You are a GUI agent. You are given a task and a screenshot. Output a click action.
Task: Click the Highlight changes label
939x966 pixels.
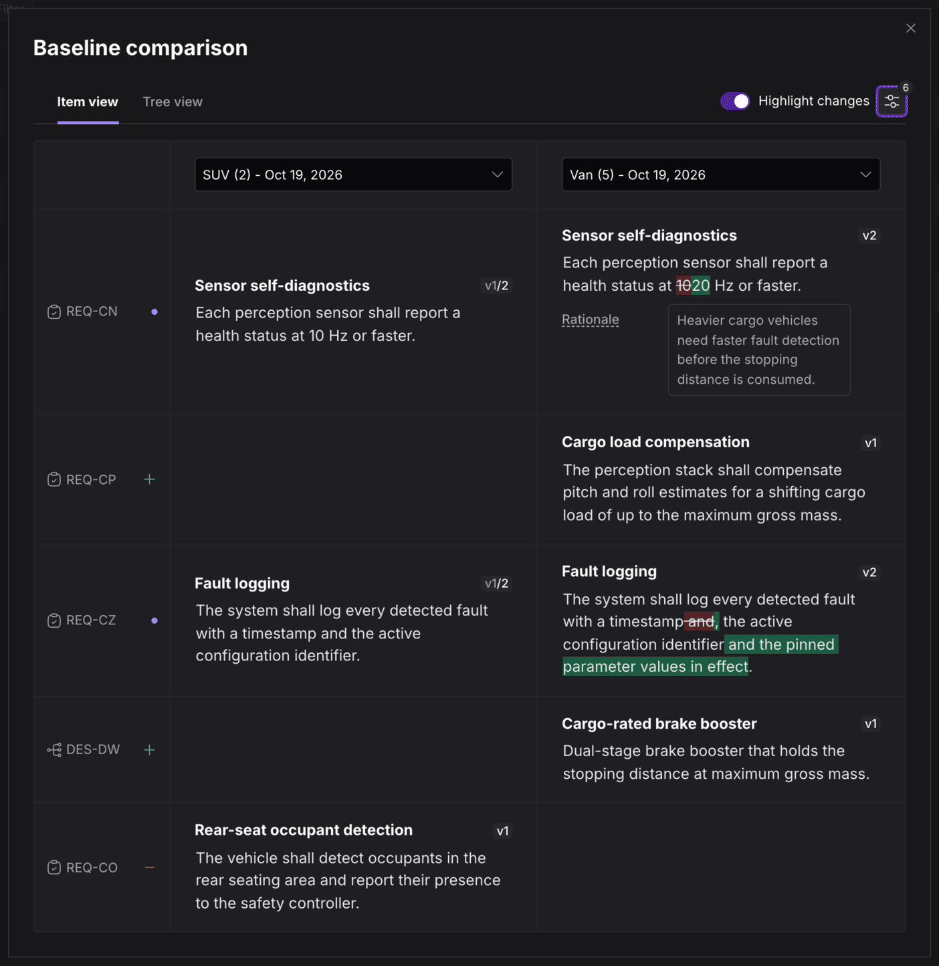814,101
